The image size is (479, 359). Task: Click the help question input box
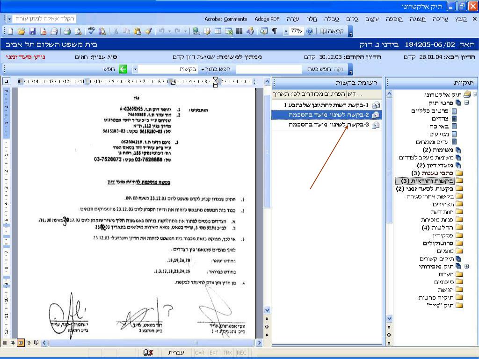45,19
